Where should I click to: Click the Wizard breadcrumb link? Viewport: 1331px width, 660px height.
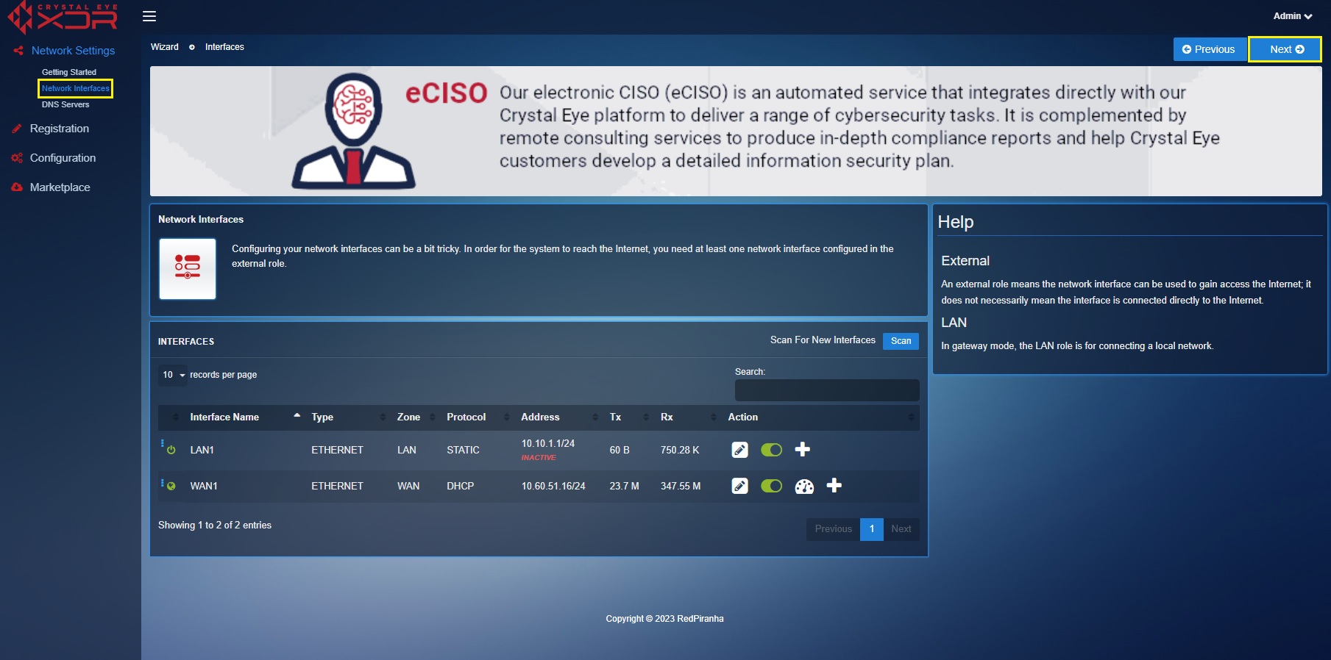click(x=165, y=47)
